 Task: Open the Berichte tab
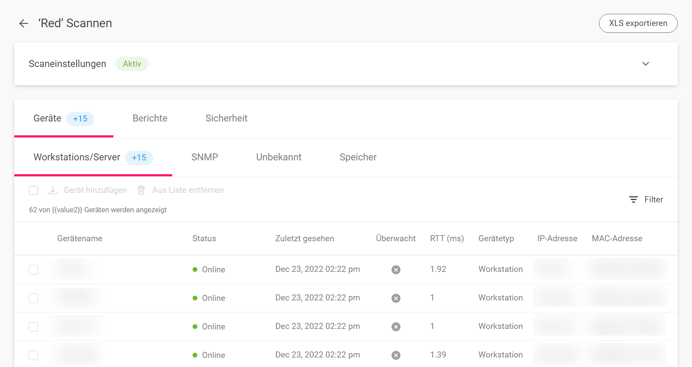[x=150, y=118]
